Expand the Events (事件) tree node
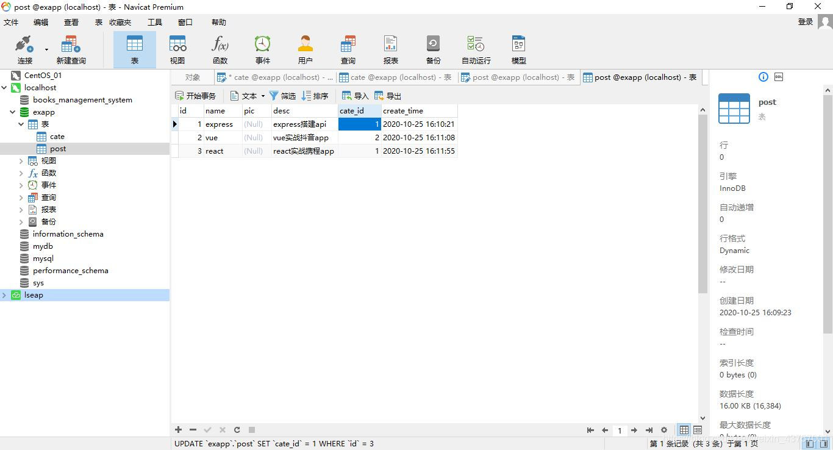 (x=21, y=185)
